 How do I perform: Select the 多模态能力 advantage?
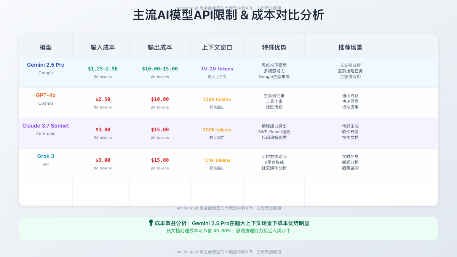(274, 71)
